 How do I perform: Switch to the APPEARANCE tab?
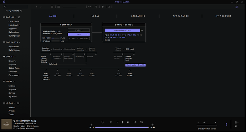tap(181, 16)
